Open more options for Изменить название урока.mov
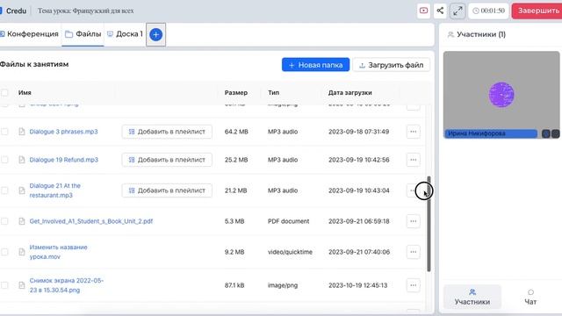The width and height of the screenshot is (562, 316). (414, 252)
